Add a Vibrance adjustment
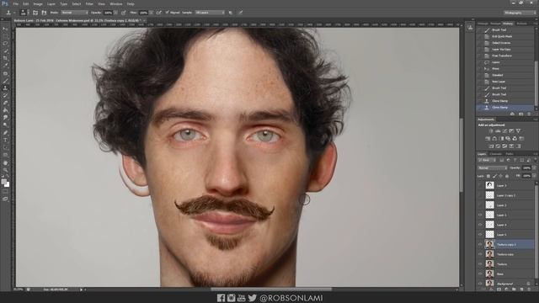This screenshot has width=539, height=303. click(519, 131)
